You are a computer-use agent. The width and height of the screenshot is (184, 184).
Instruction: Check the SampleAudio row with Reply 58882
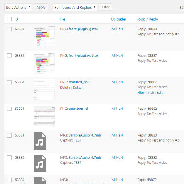pyautogui.click(x=9, y=158)
